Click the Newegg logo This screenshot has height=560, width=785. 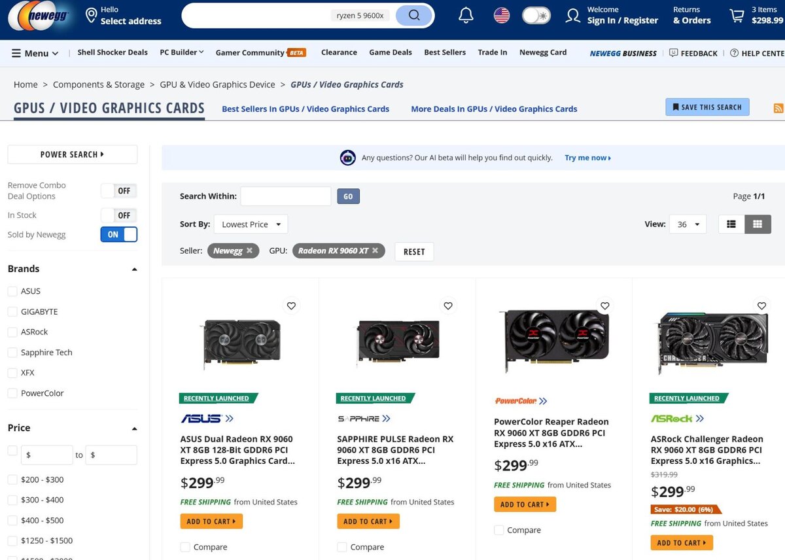tap(39, 16)
